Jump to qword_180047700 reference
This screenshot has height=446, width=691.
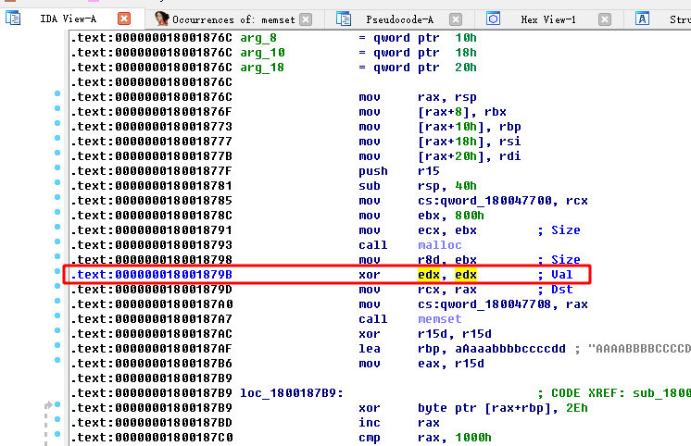[x=496, y=201]
